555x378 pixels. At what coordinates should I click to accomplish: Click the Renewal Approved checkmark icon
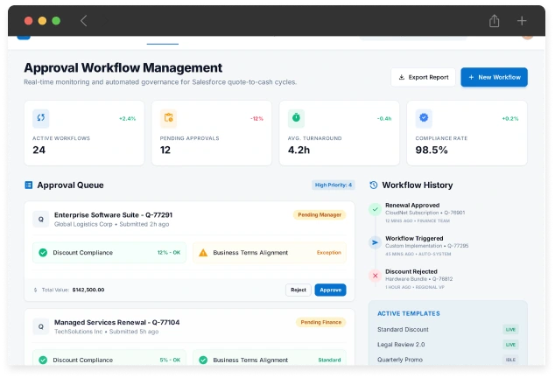(376, 209)
